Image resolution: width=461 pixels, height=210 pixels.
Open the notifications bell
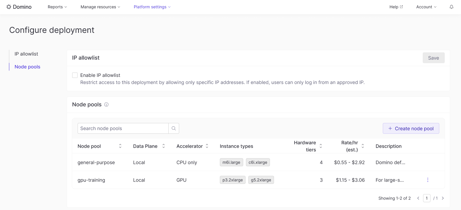452,7
